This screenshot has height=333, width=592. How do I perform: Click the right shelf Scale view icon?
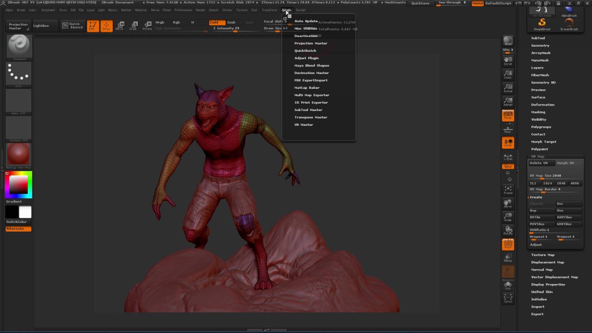508,217
